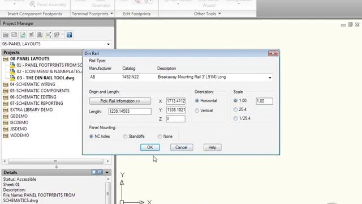Restore the drawing window via restore icon
362x204 pixels.
click(350, 24)
